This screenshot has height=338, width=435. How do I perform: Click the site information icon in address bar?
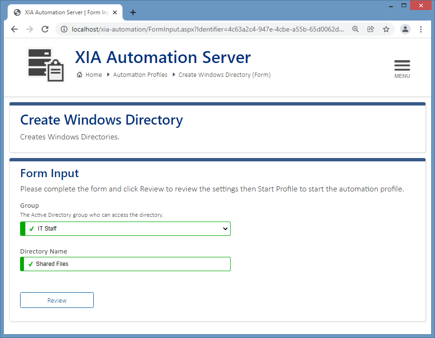pyautogui.click(x=64, y=29)
